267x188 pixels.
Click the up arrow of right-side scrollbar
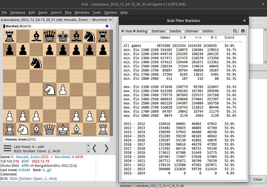265,30
